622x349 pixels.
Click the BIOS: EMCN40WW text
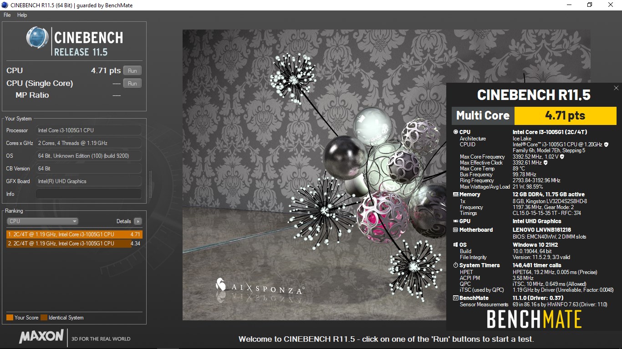click(x=549, y=237)
